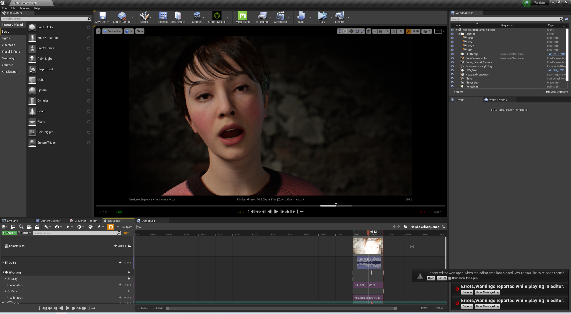Viewport: 571px width, 314px height.
Task: Open the File menu
Action: [x=5, y=8]
